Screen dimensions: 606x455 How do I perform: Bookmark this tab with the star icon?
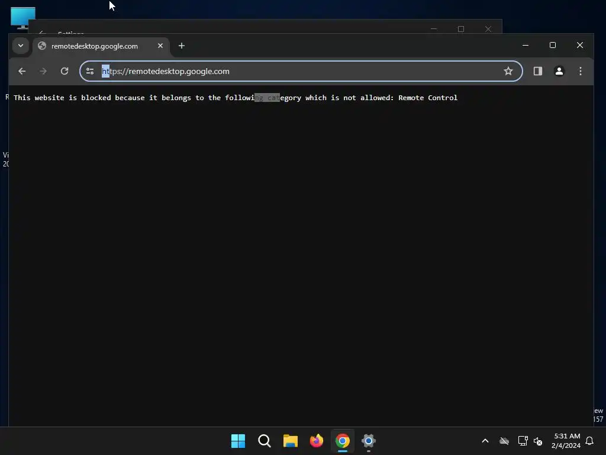(508, 71)
